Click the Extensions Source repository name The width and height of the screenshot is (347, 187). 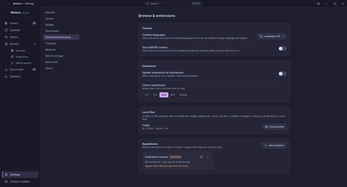click(156, 157)
